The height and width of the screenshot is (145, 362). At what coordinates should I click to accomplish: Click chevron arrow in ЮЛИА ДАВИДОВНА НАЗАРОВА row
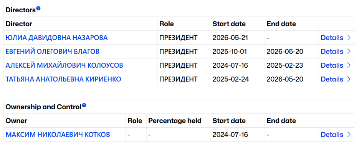pos(349,38)
